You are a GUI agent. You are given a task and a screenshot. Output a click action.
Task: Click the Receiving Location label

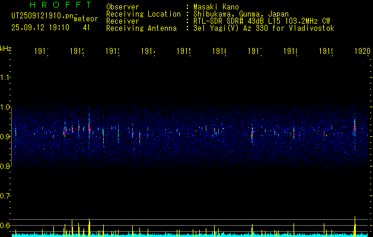click(x=144, y=14)
